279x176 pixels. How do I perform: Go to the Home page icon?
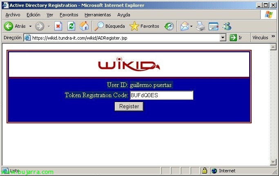coord(84,26)
